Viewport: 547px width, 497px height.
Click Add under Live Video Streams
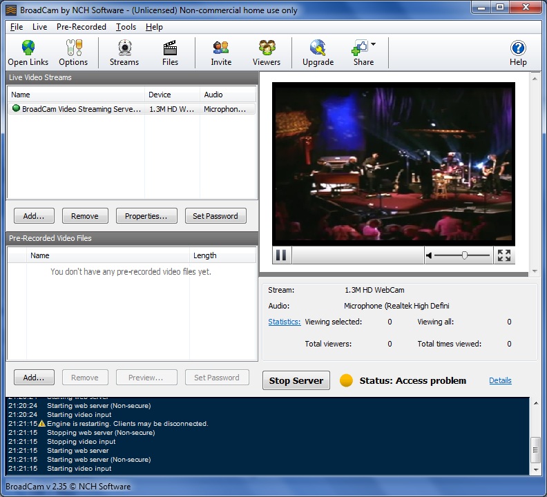point(34,216)
